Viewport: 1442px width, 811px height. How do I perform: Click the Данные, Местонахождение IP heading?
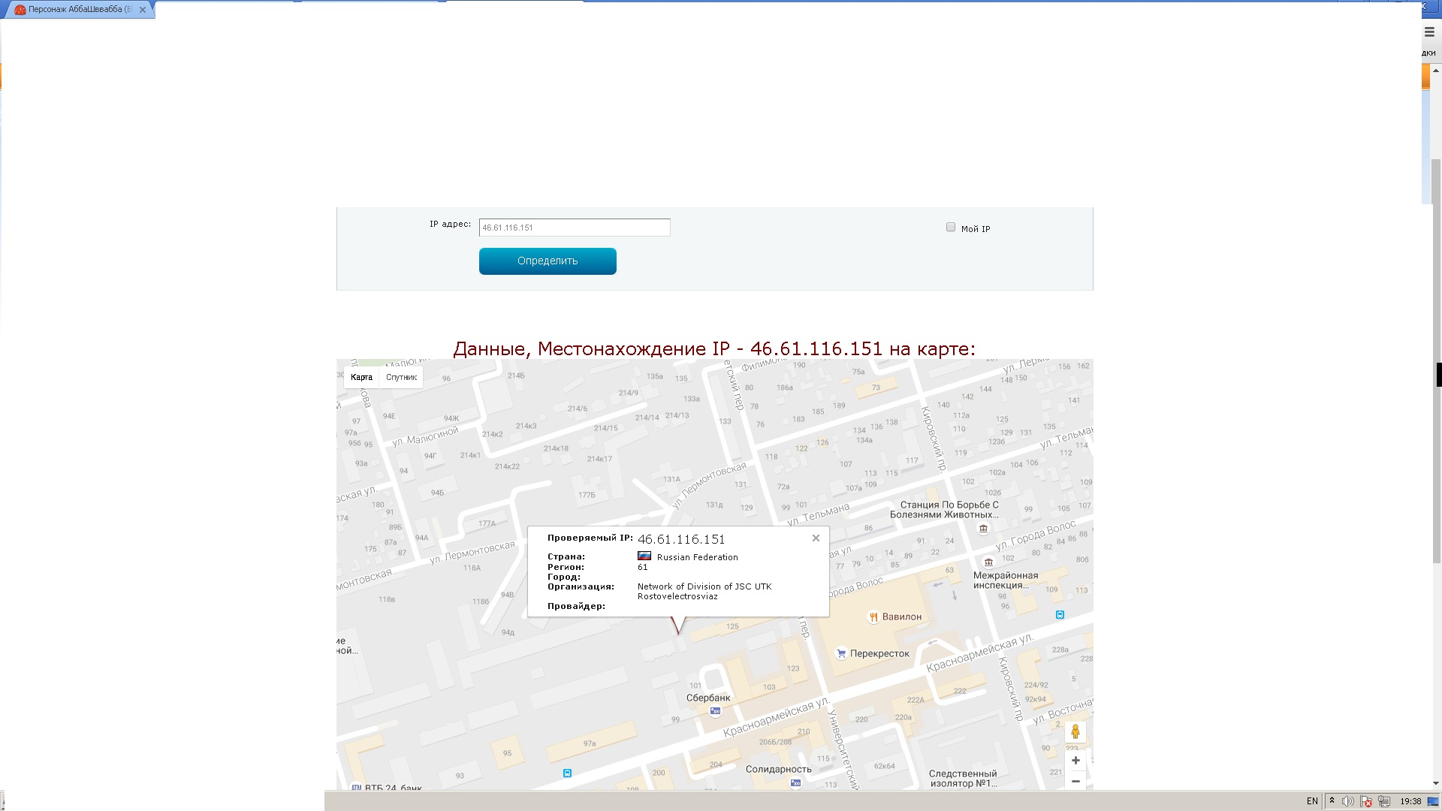[714, 349]
